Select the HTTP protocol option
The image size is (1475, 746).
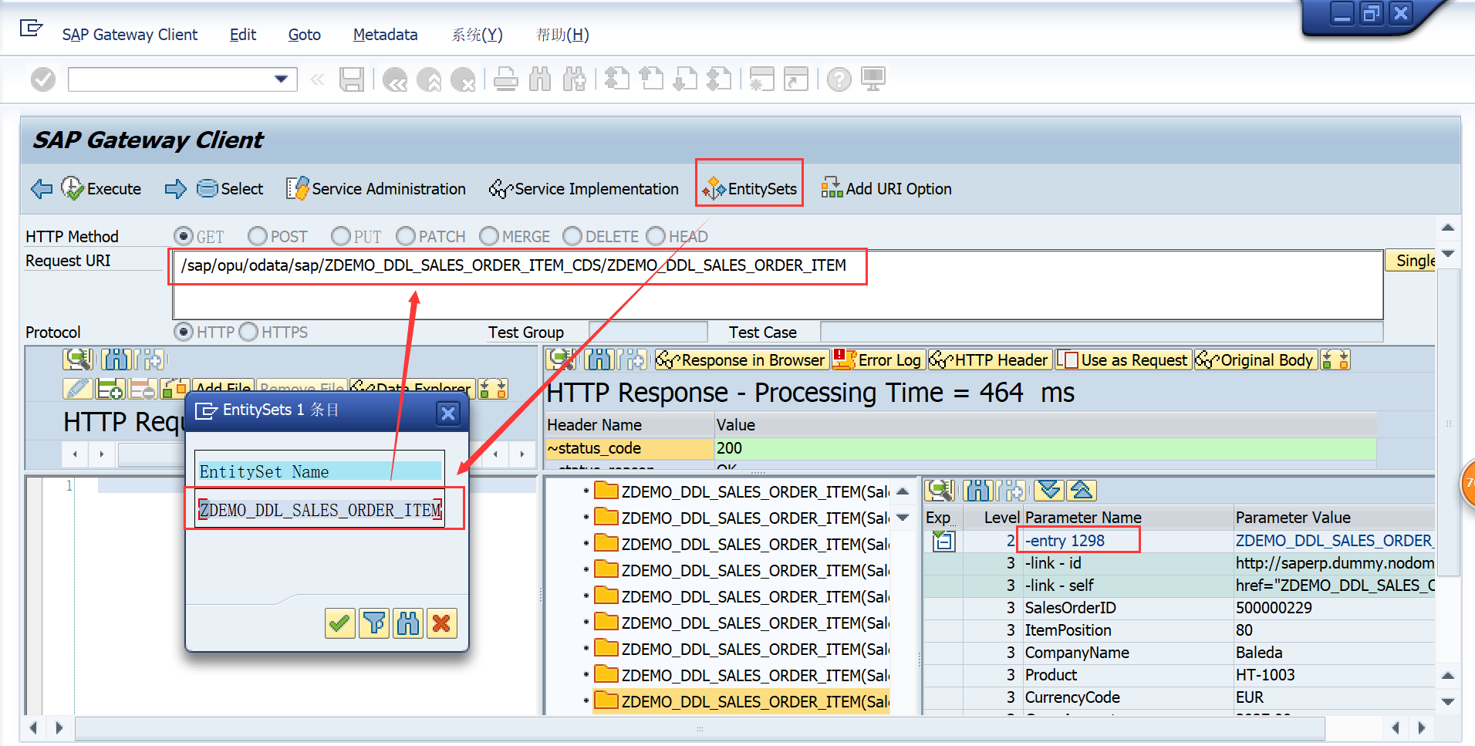click(x=184, y=332)
